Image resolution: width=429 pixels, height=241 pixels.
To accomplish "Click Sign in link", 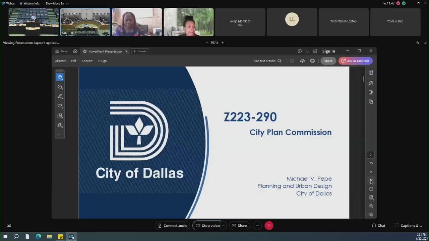I will coord(328,51).
